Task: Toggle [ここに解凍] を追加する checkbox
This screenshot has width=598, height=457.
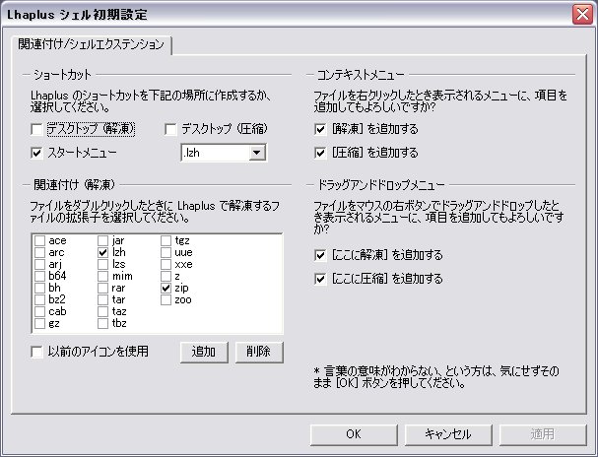Action: (320, 255)
